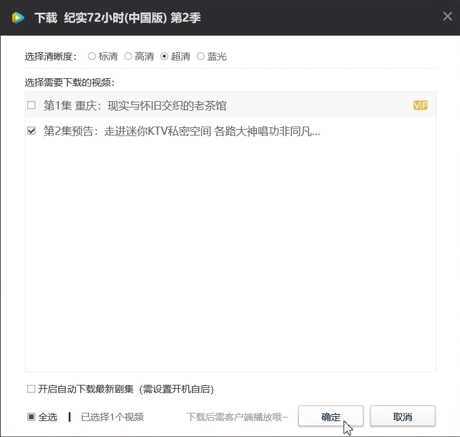Click the 确定 confirm button
Image resolution: width=460 pixels, height=437 pixels.
click(330, 417)
